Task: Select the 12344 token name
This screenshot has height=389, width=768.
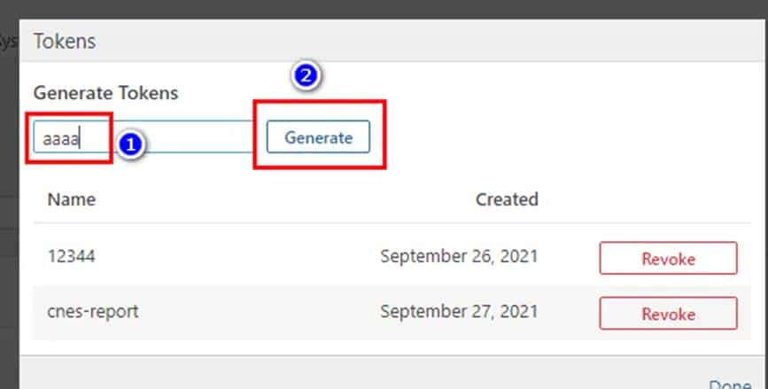Action: pos(71,256)
